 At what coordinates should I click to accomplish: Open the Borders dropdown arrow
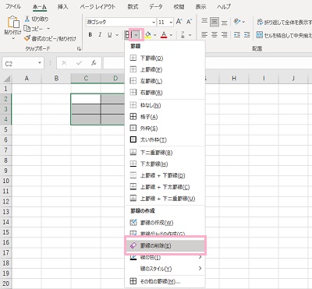pyautogui.click(x=136, y=35)
